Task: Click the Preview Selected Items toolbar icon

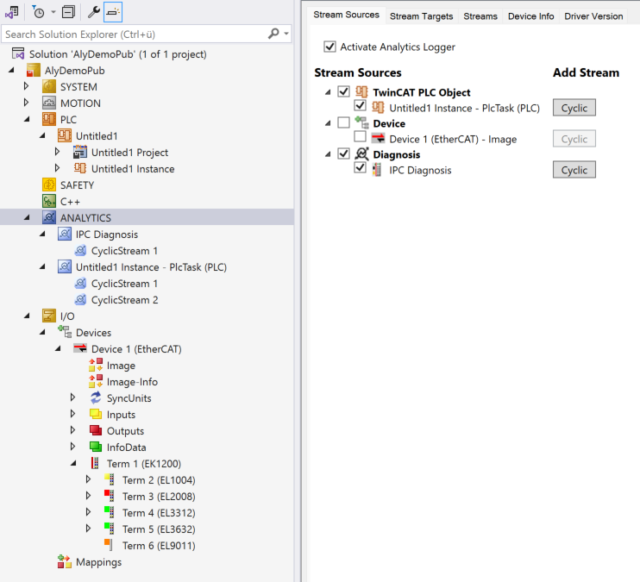Action: (114, 12)
